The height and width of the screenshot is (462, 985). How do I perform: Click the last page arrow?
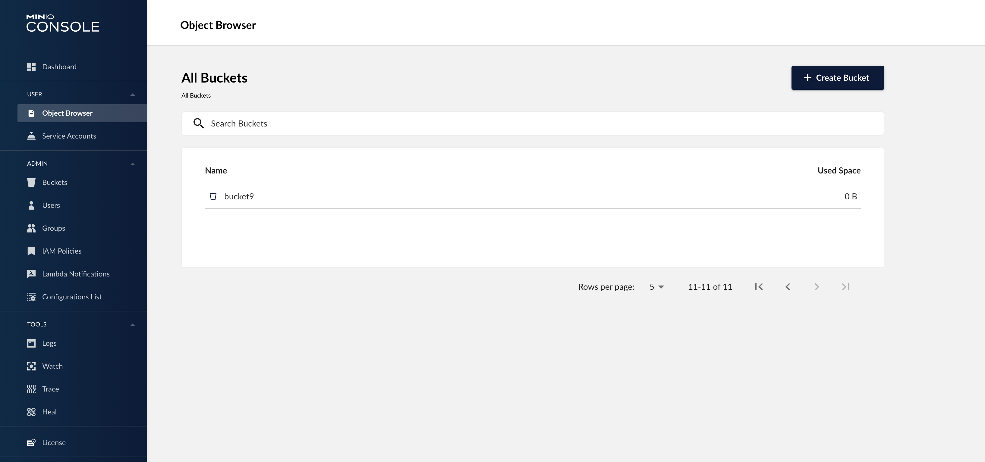point(846,287)
